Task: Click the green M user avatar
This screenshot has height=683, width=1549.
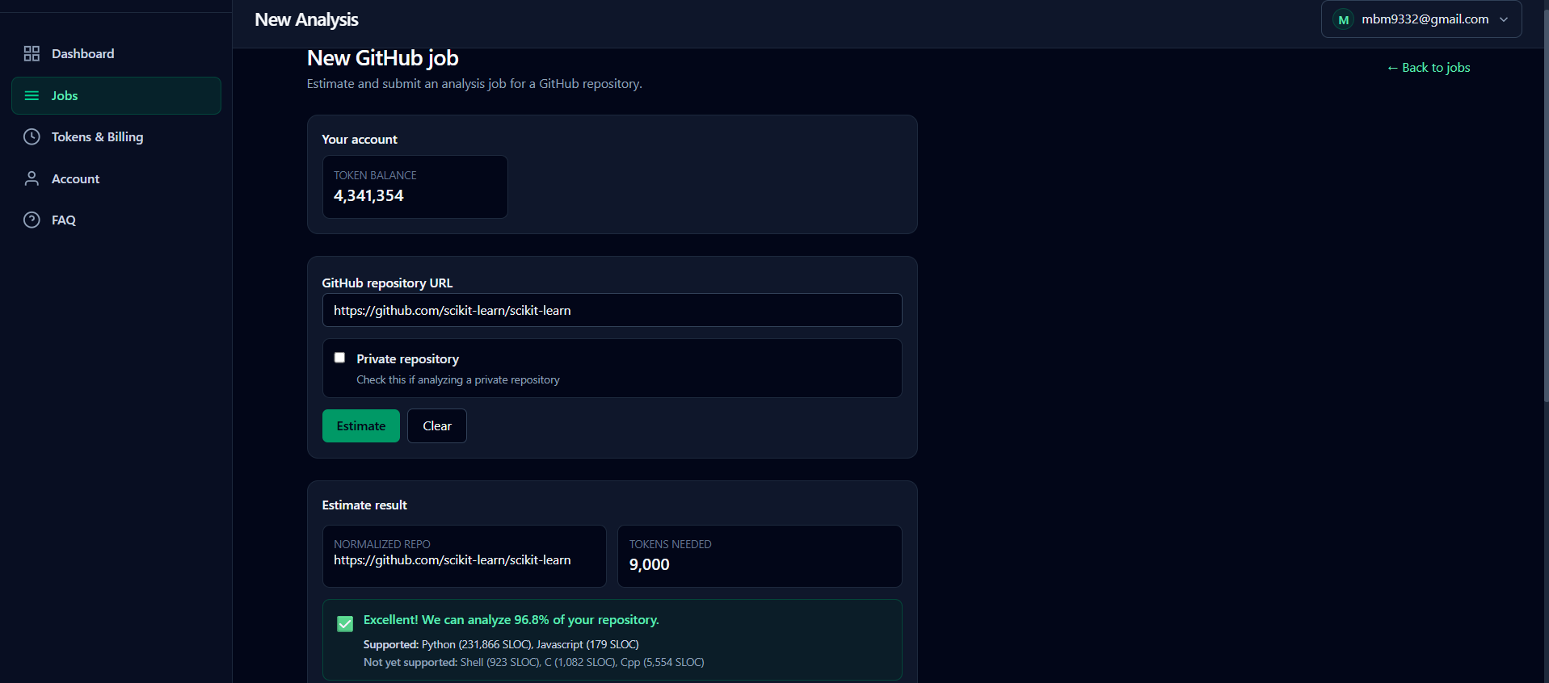Action: (1343, 19)
